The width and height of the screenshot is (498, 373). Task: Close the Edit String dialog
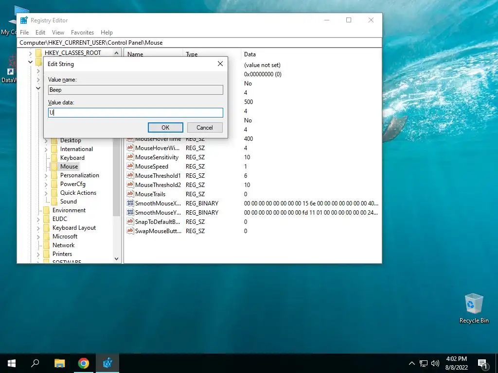(220, 64)
